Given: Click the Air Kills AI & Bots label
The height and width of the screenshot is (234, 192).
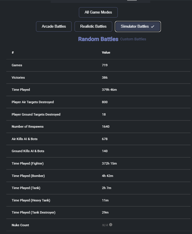Looking at the screenshot, I should tap(24, 139).
